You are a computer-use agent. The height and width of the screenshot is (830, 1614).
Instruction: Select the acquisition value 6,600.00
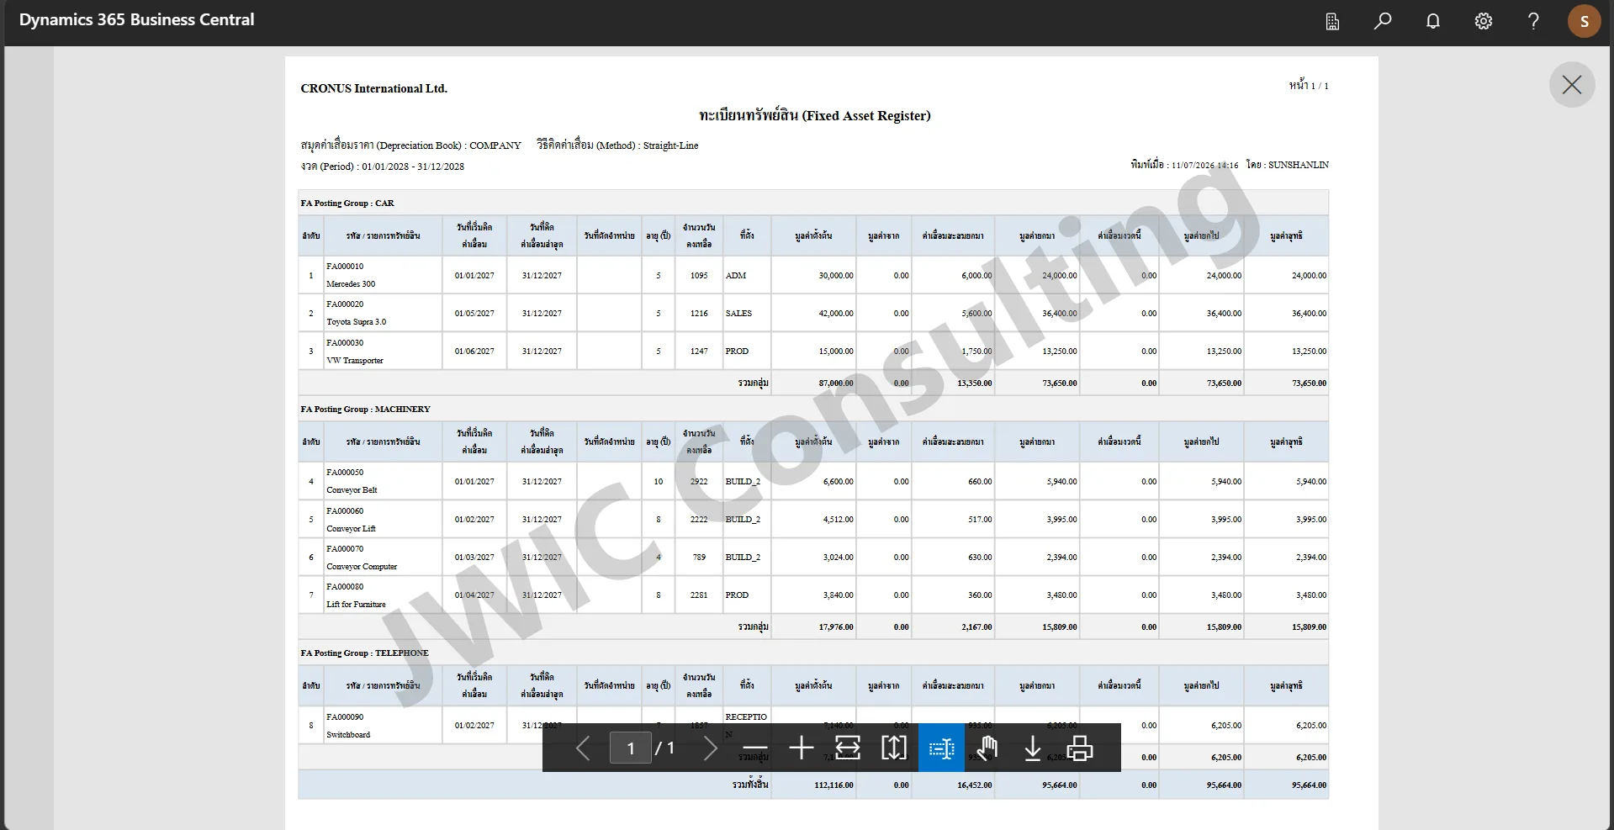point(839,482)
